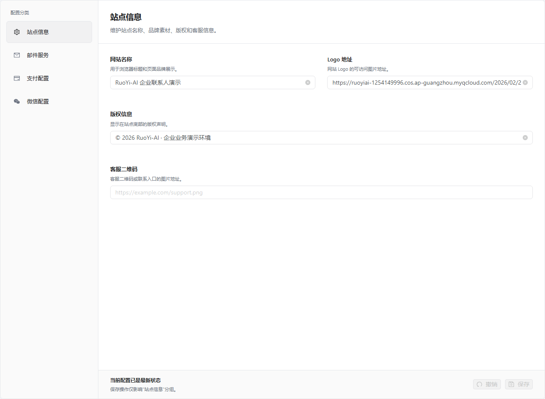Screen dimensions: 545x399
Task: Click the 版权信息 field label
Action: pyautogui.click(x=121, y=114)
